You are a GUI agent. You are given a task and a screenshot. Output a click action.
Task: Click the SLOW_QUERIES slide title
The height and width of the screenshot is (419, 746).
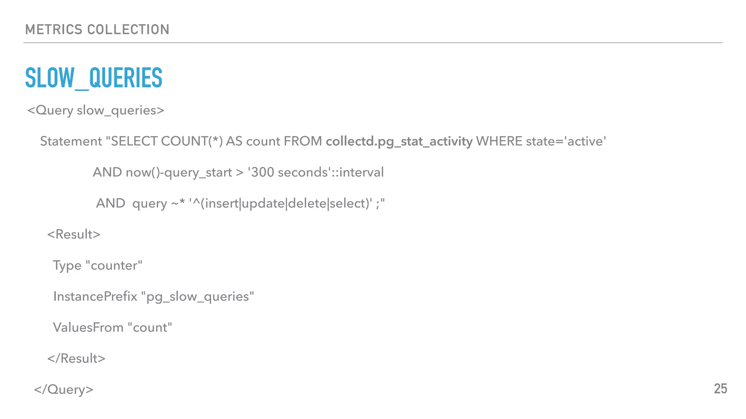click(94, 77)
